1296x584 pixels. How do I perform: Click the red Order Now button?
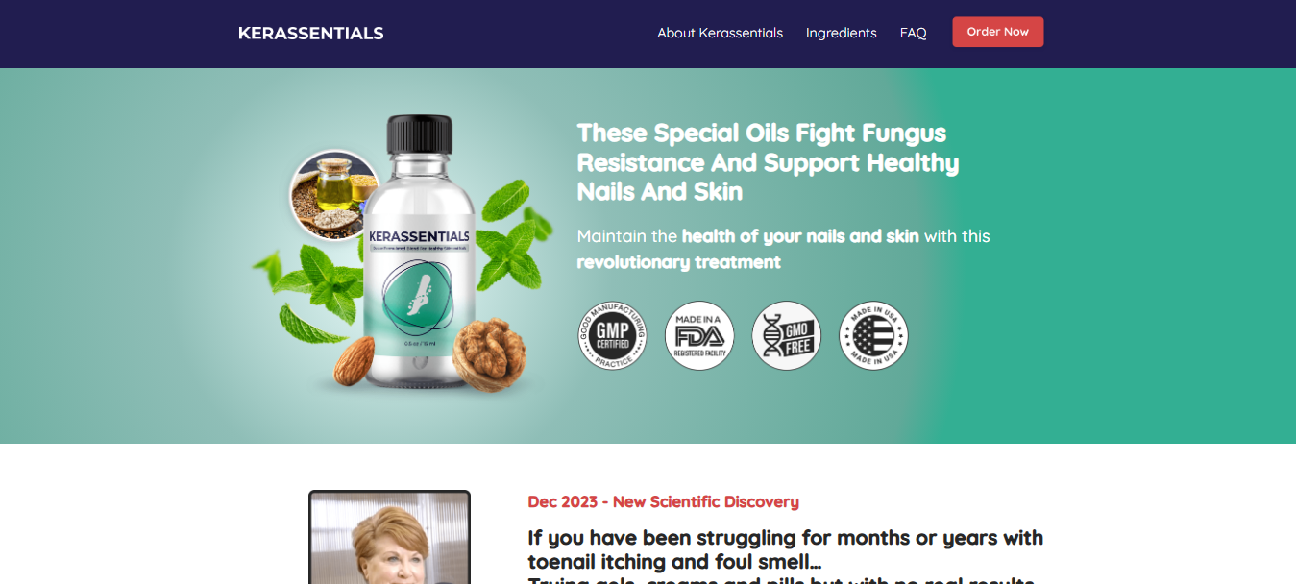pos(997,32)
